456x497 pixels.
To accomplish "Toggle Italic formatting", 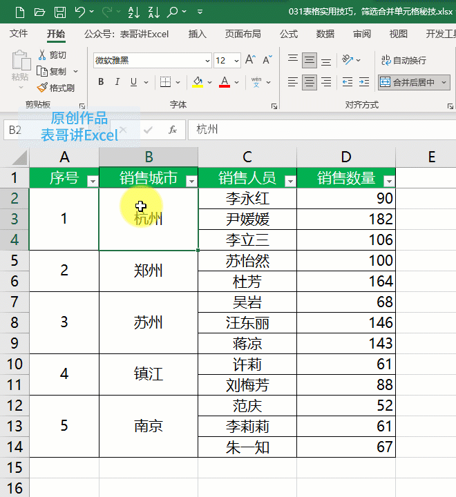I will pyautogui.click(x=117, y=82).
